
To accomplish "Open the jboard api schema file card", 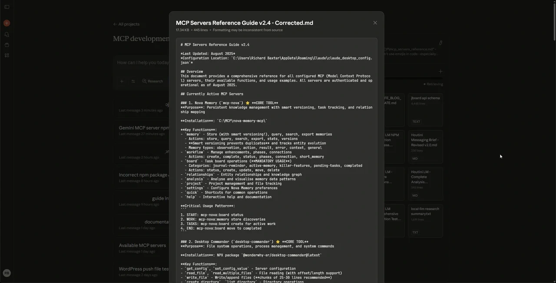I will point(425,110).
